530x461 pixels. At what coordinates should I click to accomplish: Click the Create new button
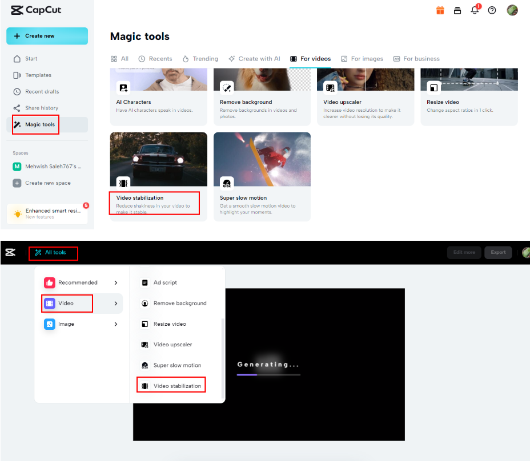pyautogui.click(x=47, y=36)
